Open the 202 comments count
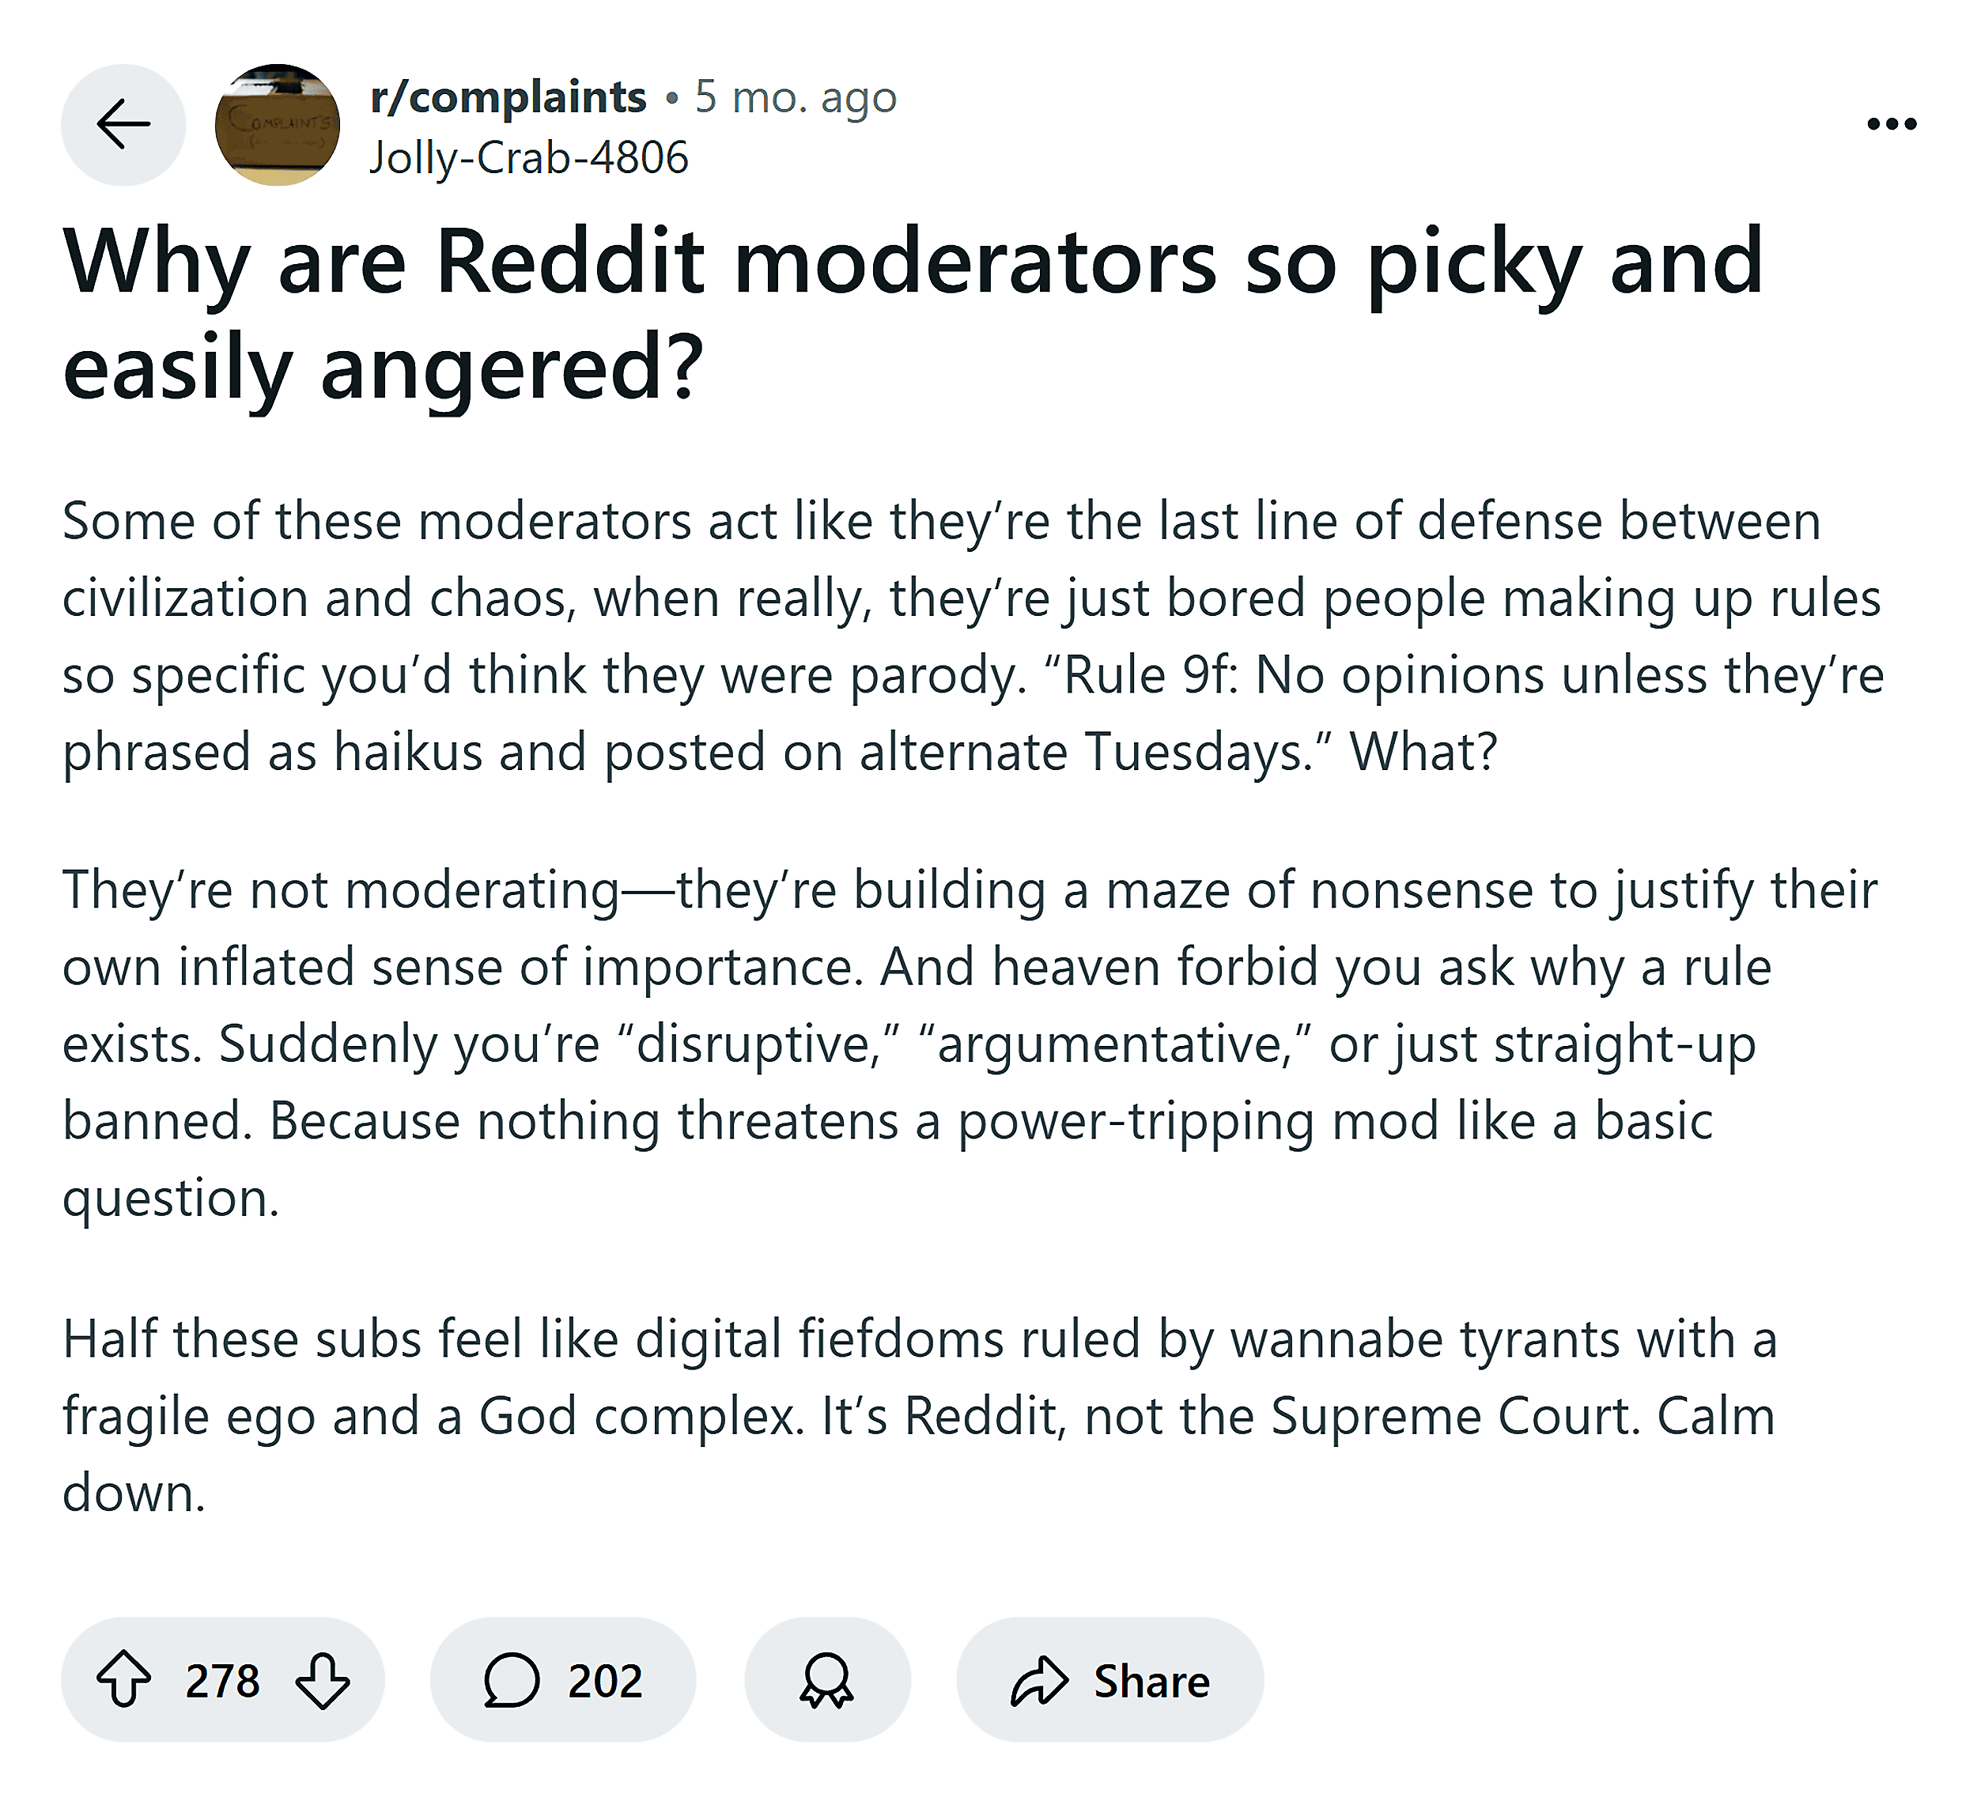 pos(604,1680)
